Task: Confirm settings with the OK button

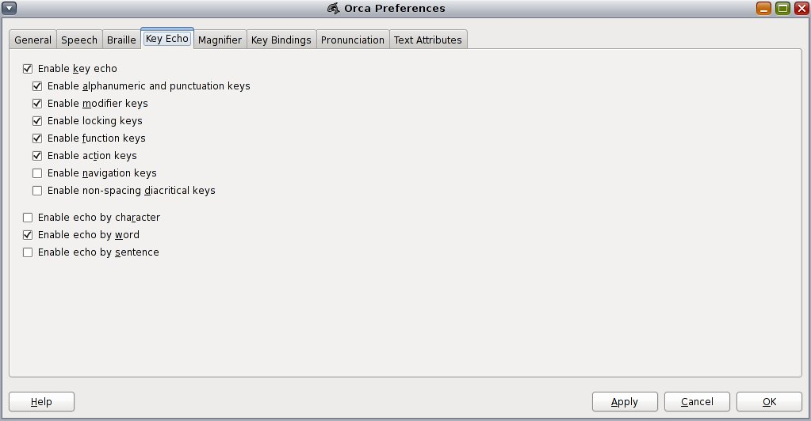Action: 769,402
